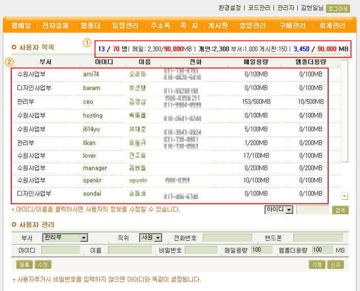The height and width of the screenshot is (291, 360).
Task: Click the 신규 new button
Action: 335,265
